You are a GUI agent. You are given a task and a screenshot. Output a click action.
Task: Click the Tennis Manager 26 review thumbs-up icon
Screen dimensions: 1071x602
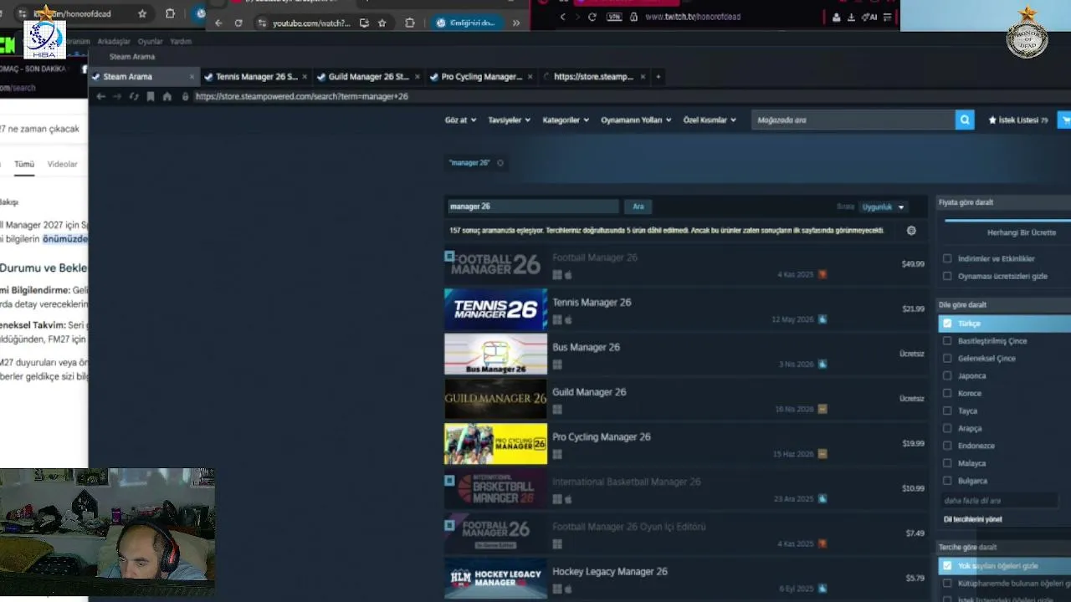[822, 319]
